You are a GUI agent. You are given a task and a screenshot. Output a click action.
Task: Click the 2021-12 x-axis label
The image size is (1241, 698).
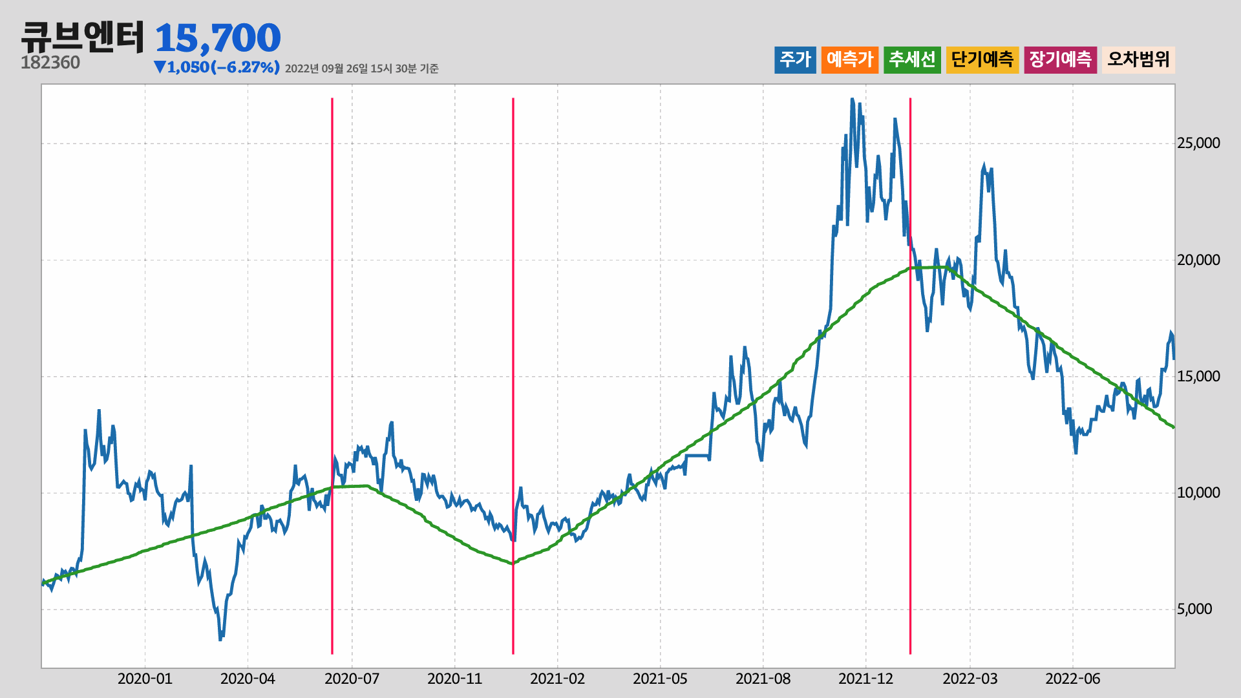click(865, 679)
